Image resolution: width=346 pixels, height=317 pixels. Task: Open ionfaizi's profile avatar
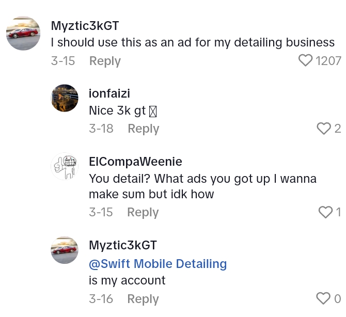[x=65, y=98]
